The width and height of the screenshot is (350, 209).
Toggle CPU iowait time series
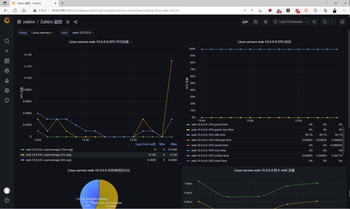pos(209,145)
